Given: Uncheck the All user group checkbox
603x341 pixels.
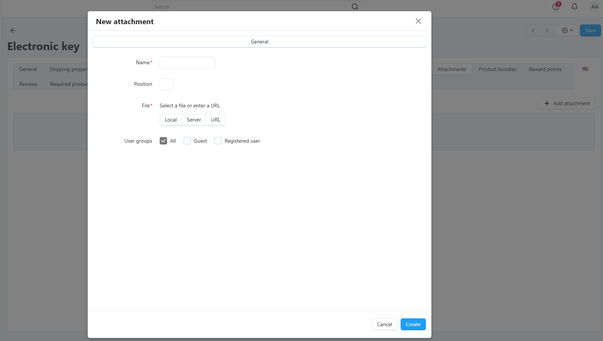Looking at the screenshot, I should click(163, 141).
